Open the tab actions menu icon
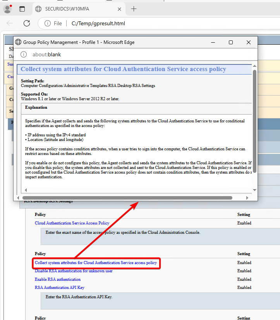 coord(22,9)
